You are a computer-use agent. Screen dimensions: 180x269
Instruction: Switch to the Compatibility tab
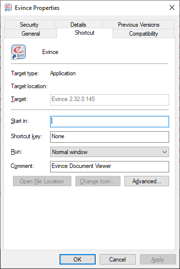point(143,34)
